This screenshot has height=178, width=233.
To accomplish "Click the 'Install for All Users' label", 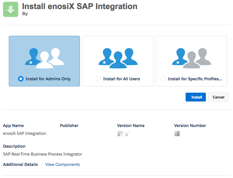I will coord(122,79).
